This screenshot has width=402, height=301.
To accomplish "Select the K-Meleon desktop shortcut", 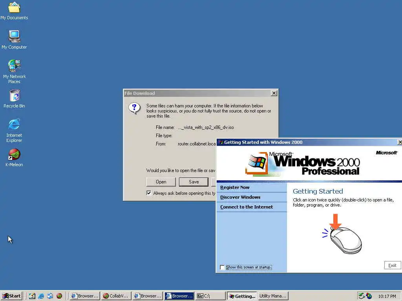I will 14,158.
